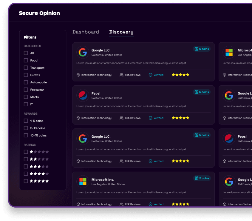The image size is (252, 221).
Task: Select the Automobile filter checkbox
Action: (x=26, y=82)
